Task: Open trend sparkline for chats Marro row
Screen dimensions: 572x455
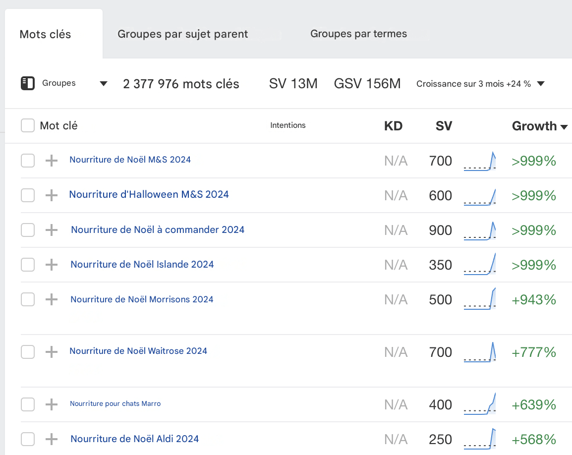Action: click(480, 404)
